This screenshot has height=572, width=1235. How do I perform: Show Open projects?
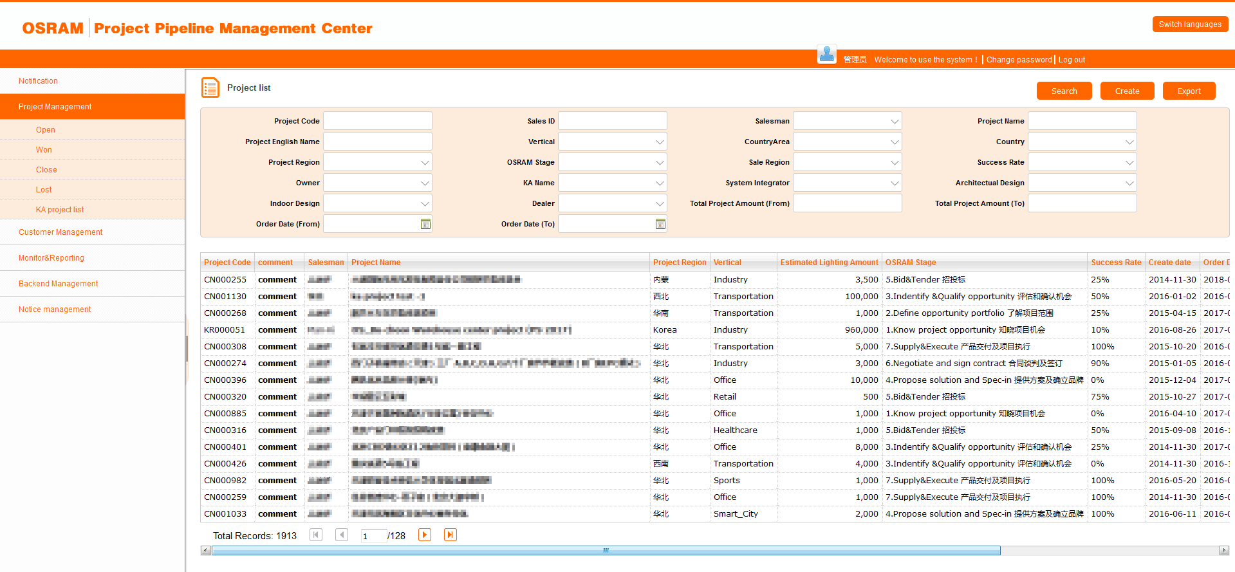[92, 130]
